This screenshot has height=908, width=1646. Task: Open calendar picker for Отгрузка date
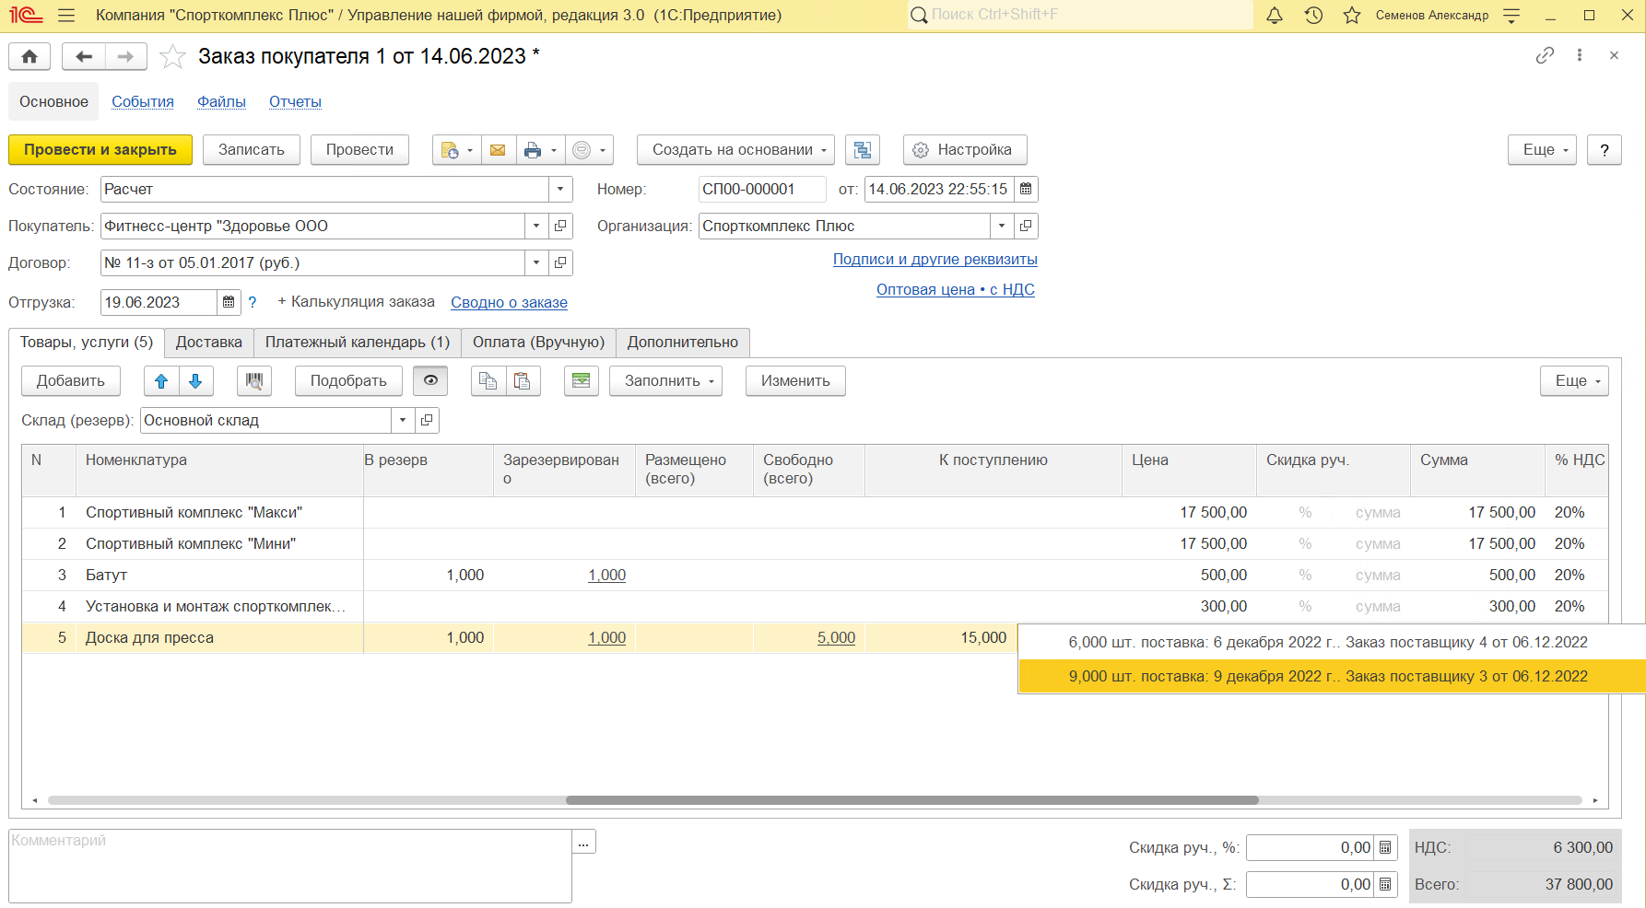(x=229, y=303)
